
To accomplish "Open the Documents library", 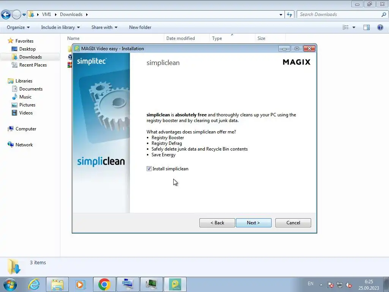I will pyautogui.click(x=31, y=89).
